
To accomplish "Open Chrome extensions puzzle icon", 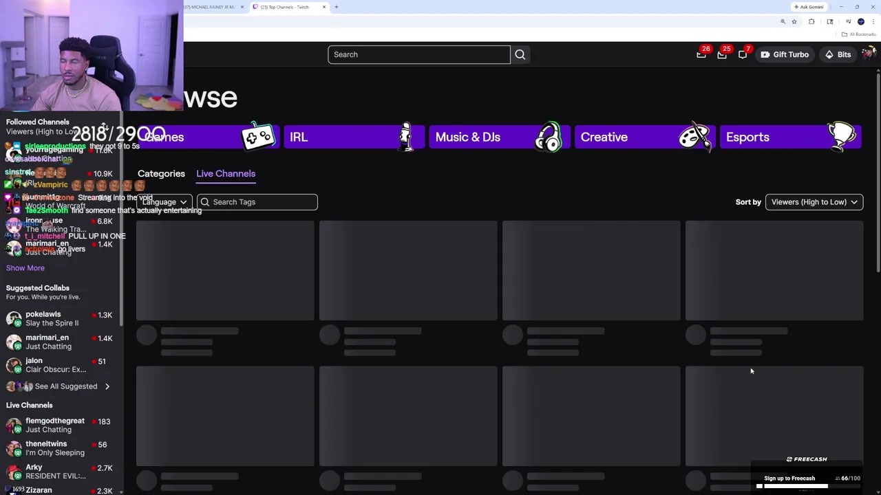I will click(x=811, y=22).
